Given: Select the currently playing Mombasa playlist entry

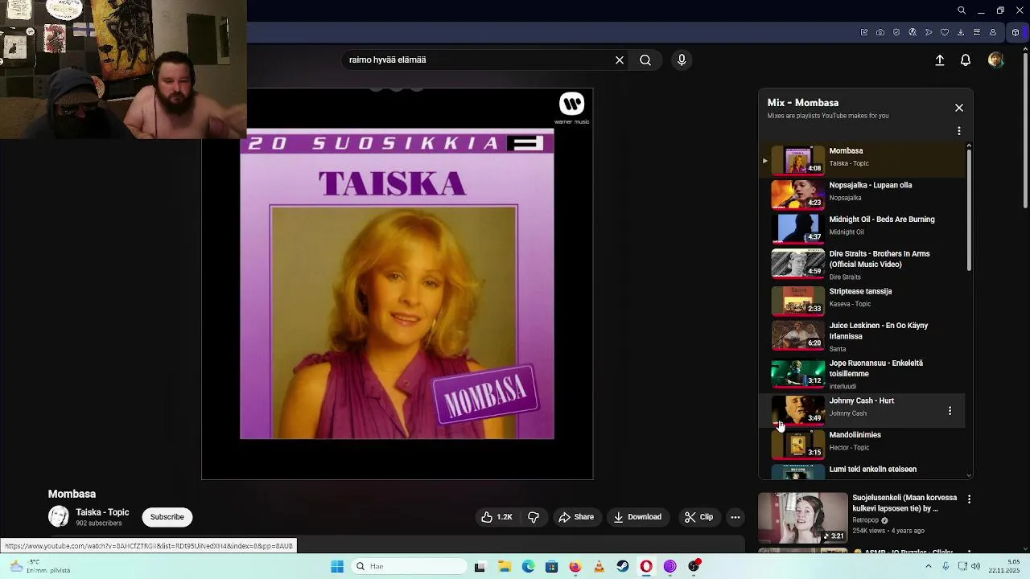Looking at the screenshot, I should [861, 159].
